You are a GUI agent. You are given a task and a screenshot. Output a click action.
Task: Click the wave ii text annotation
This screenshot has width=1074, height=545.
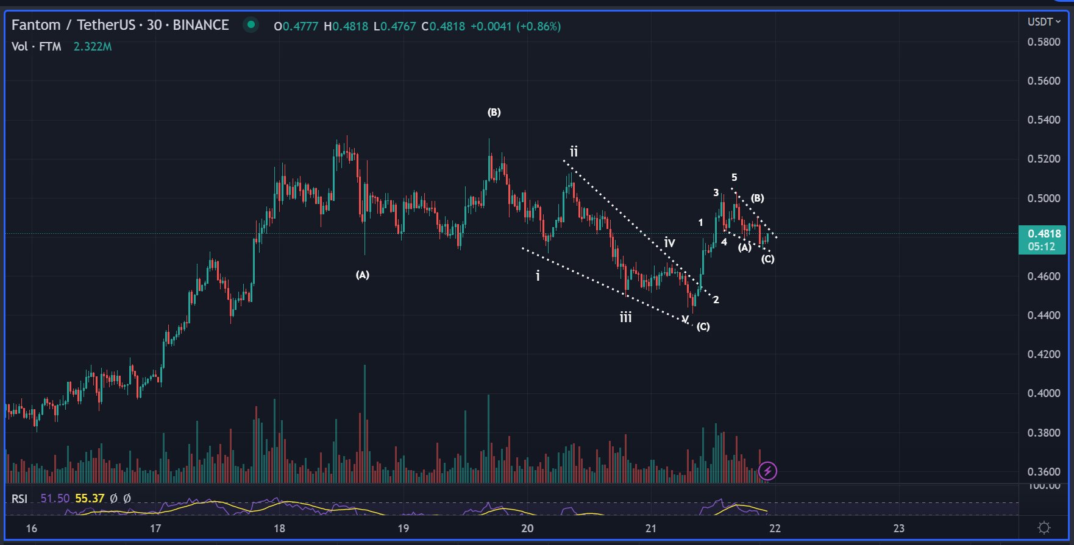pyautogui.click(x=574, y=152)
